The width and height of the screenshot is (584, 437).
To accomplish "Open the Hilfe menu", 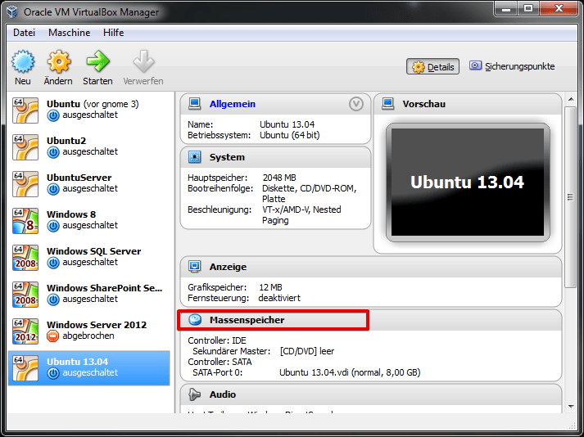I will (113, 33).
